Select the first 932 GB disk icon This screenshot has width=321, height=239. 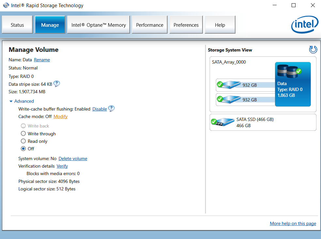click(x=229, y=85)
